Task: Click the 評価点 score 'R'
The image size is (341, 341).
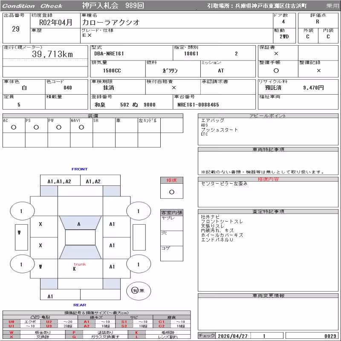Action: coord(318,22)
